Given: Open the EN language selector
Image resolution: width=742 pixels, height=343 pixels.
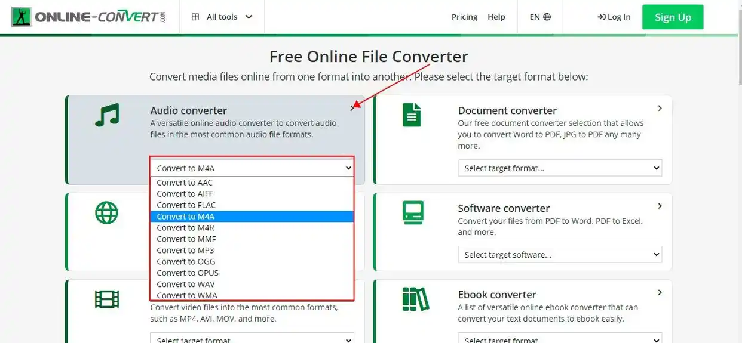Looking at the screenshot, I should [x=540, y=17].
